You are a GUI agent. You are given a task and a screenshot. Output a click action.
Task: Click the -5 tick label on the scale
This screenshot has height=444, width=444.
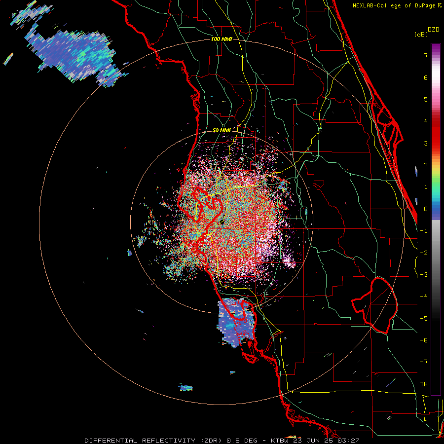[424, 319]
